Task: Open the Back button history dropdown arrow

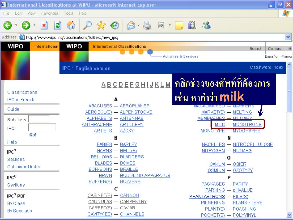Action: pos(16,25)
